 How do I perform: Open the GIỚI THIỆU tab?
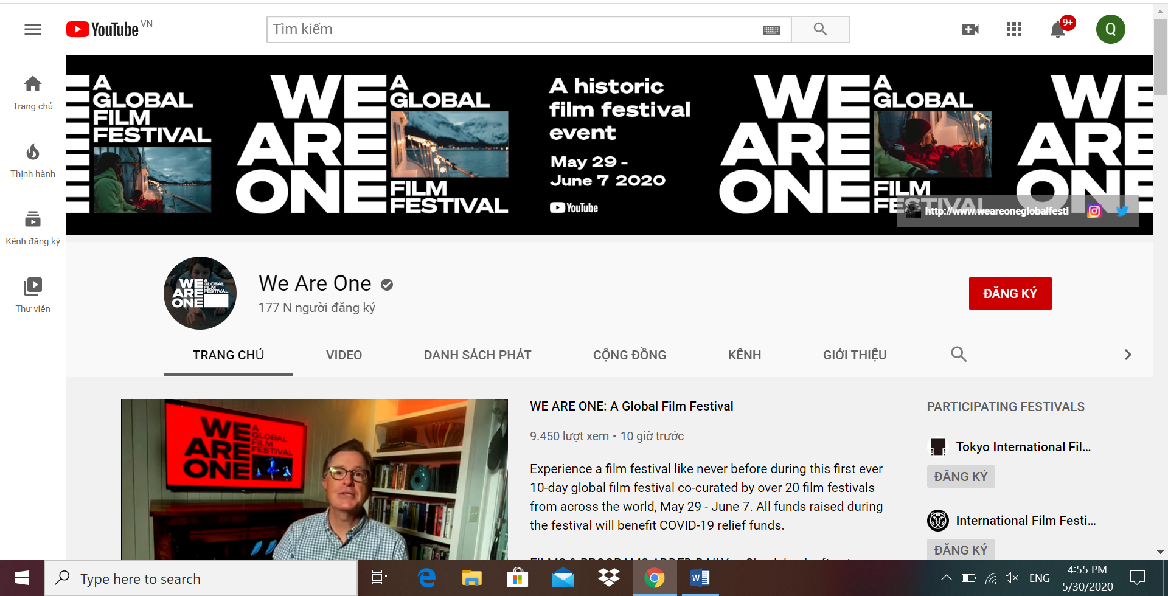855,355
